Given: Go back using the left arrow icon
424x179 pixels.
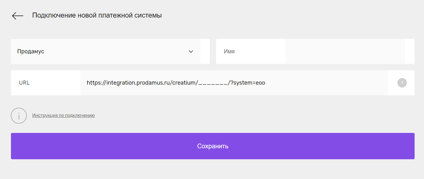Looking at the screenshot, I should coord(18,16).
